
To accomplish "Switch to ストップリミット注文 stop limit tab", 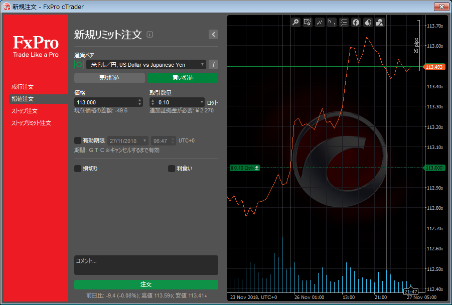I will pyautogui.click(x=31, y=123).
